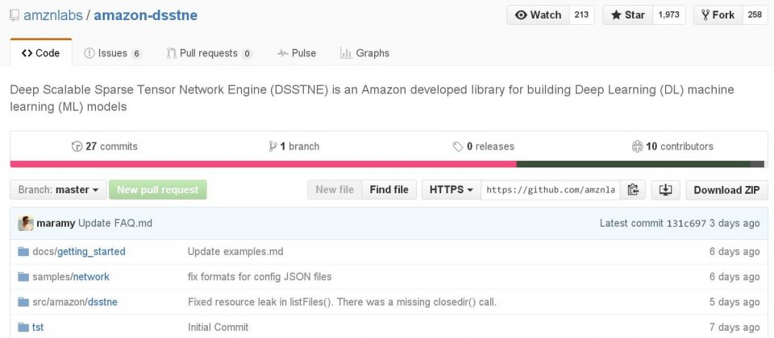Open the Update examples.md commit message
The width and height of the screenshot is (774, 338).
point(235,252)
